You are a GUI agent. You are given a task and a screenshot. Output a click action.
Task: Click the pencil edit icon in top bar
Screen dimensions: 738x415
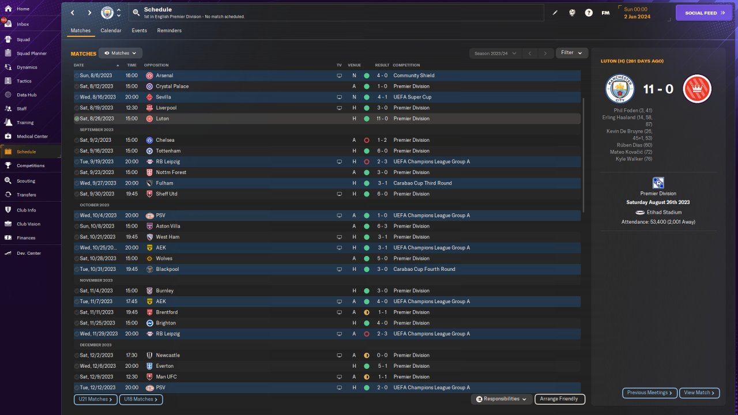pyautogui.click(x=555, y=13)
